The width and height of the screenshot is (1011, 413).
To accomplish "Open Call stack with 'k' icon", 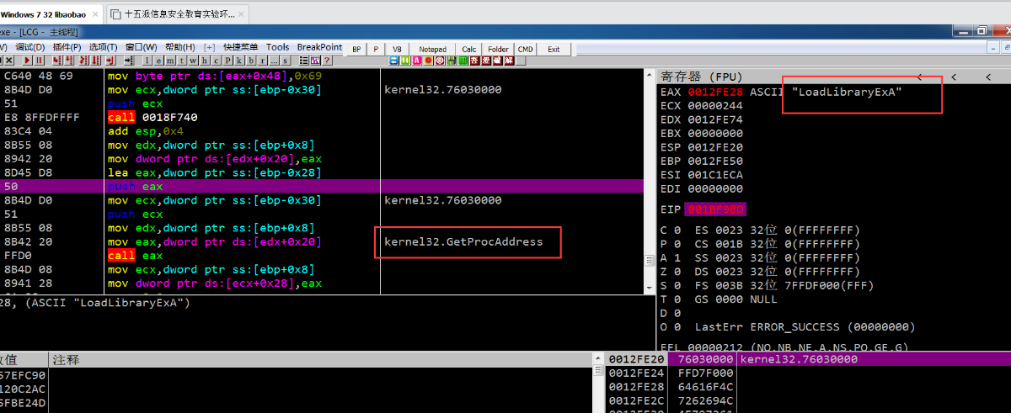I will click(239, 61).
